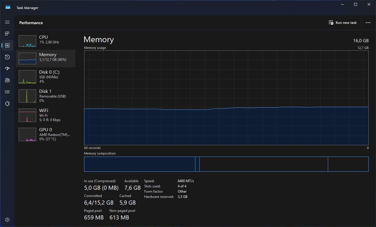Click the 60 seconds graph label

[92, 148]
